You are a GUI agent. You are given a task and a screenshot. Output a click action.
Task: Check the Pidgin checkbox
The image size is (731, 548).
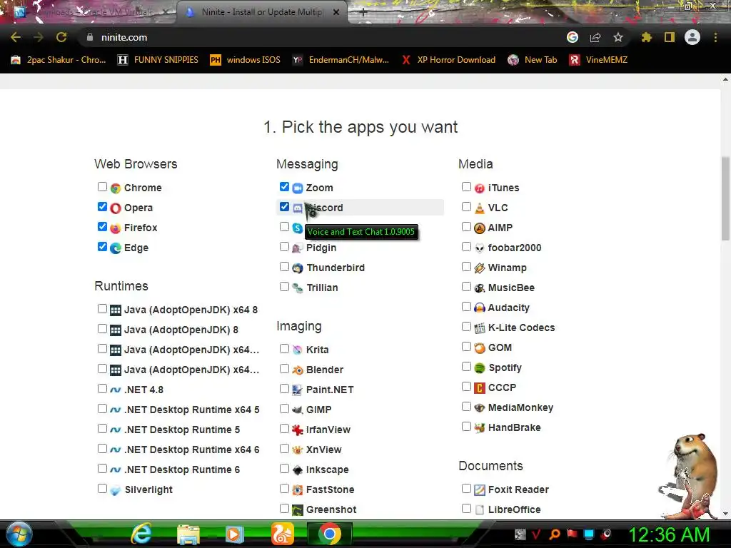(284, 247)
